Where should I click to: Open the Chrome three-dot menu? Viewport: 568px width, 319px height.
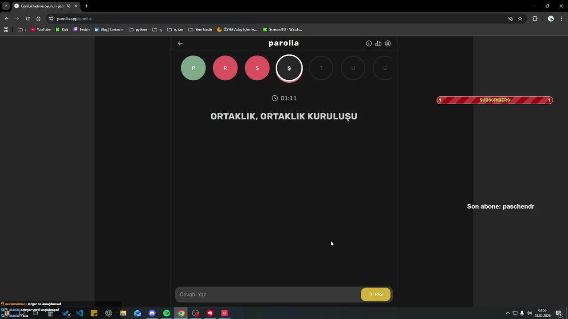(562, 19)
